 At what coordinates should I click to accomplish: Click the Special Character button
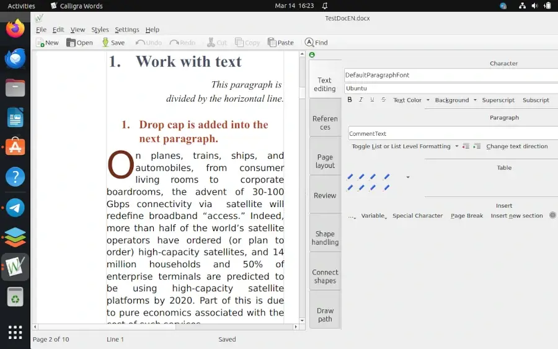point(417,216)
